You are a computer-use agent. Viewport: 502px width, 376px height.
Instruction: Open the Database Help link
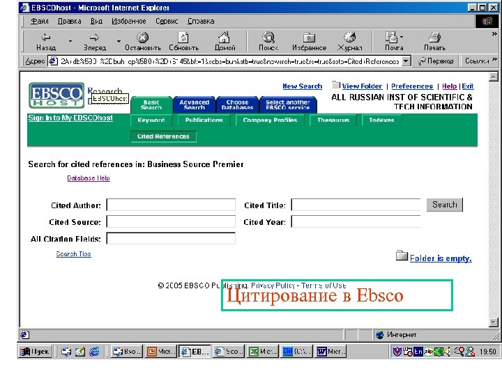coord(89,178)
